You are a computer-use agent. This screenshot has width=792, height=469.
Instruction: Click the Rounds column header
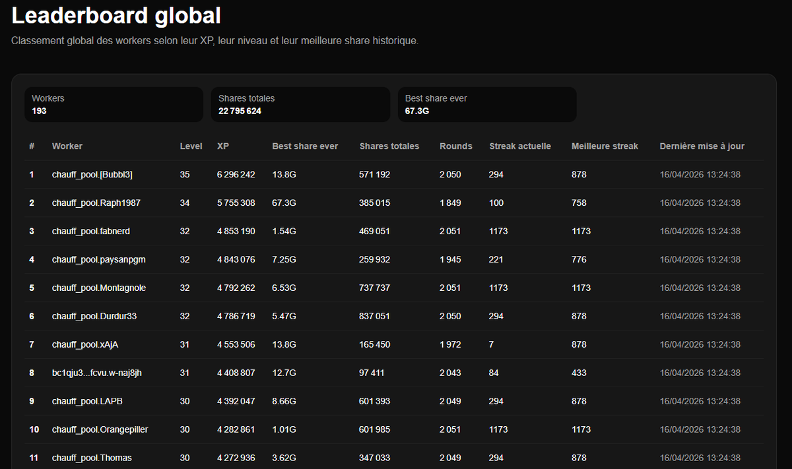[x=456, y=146]
